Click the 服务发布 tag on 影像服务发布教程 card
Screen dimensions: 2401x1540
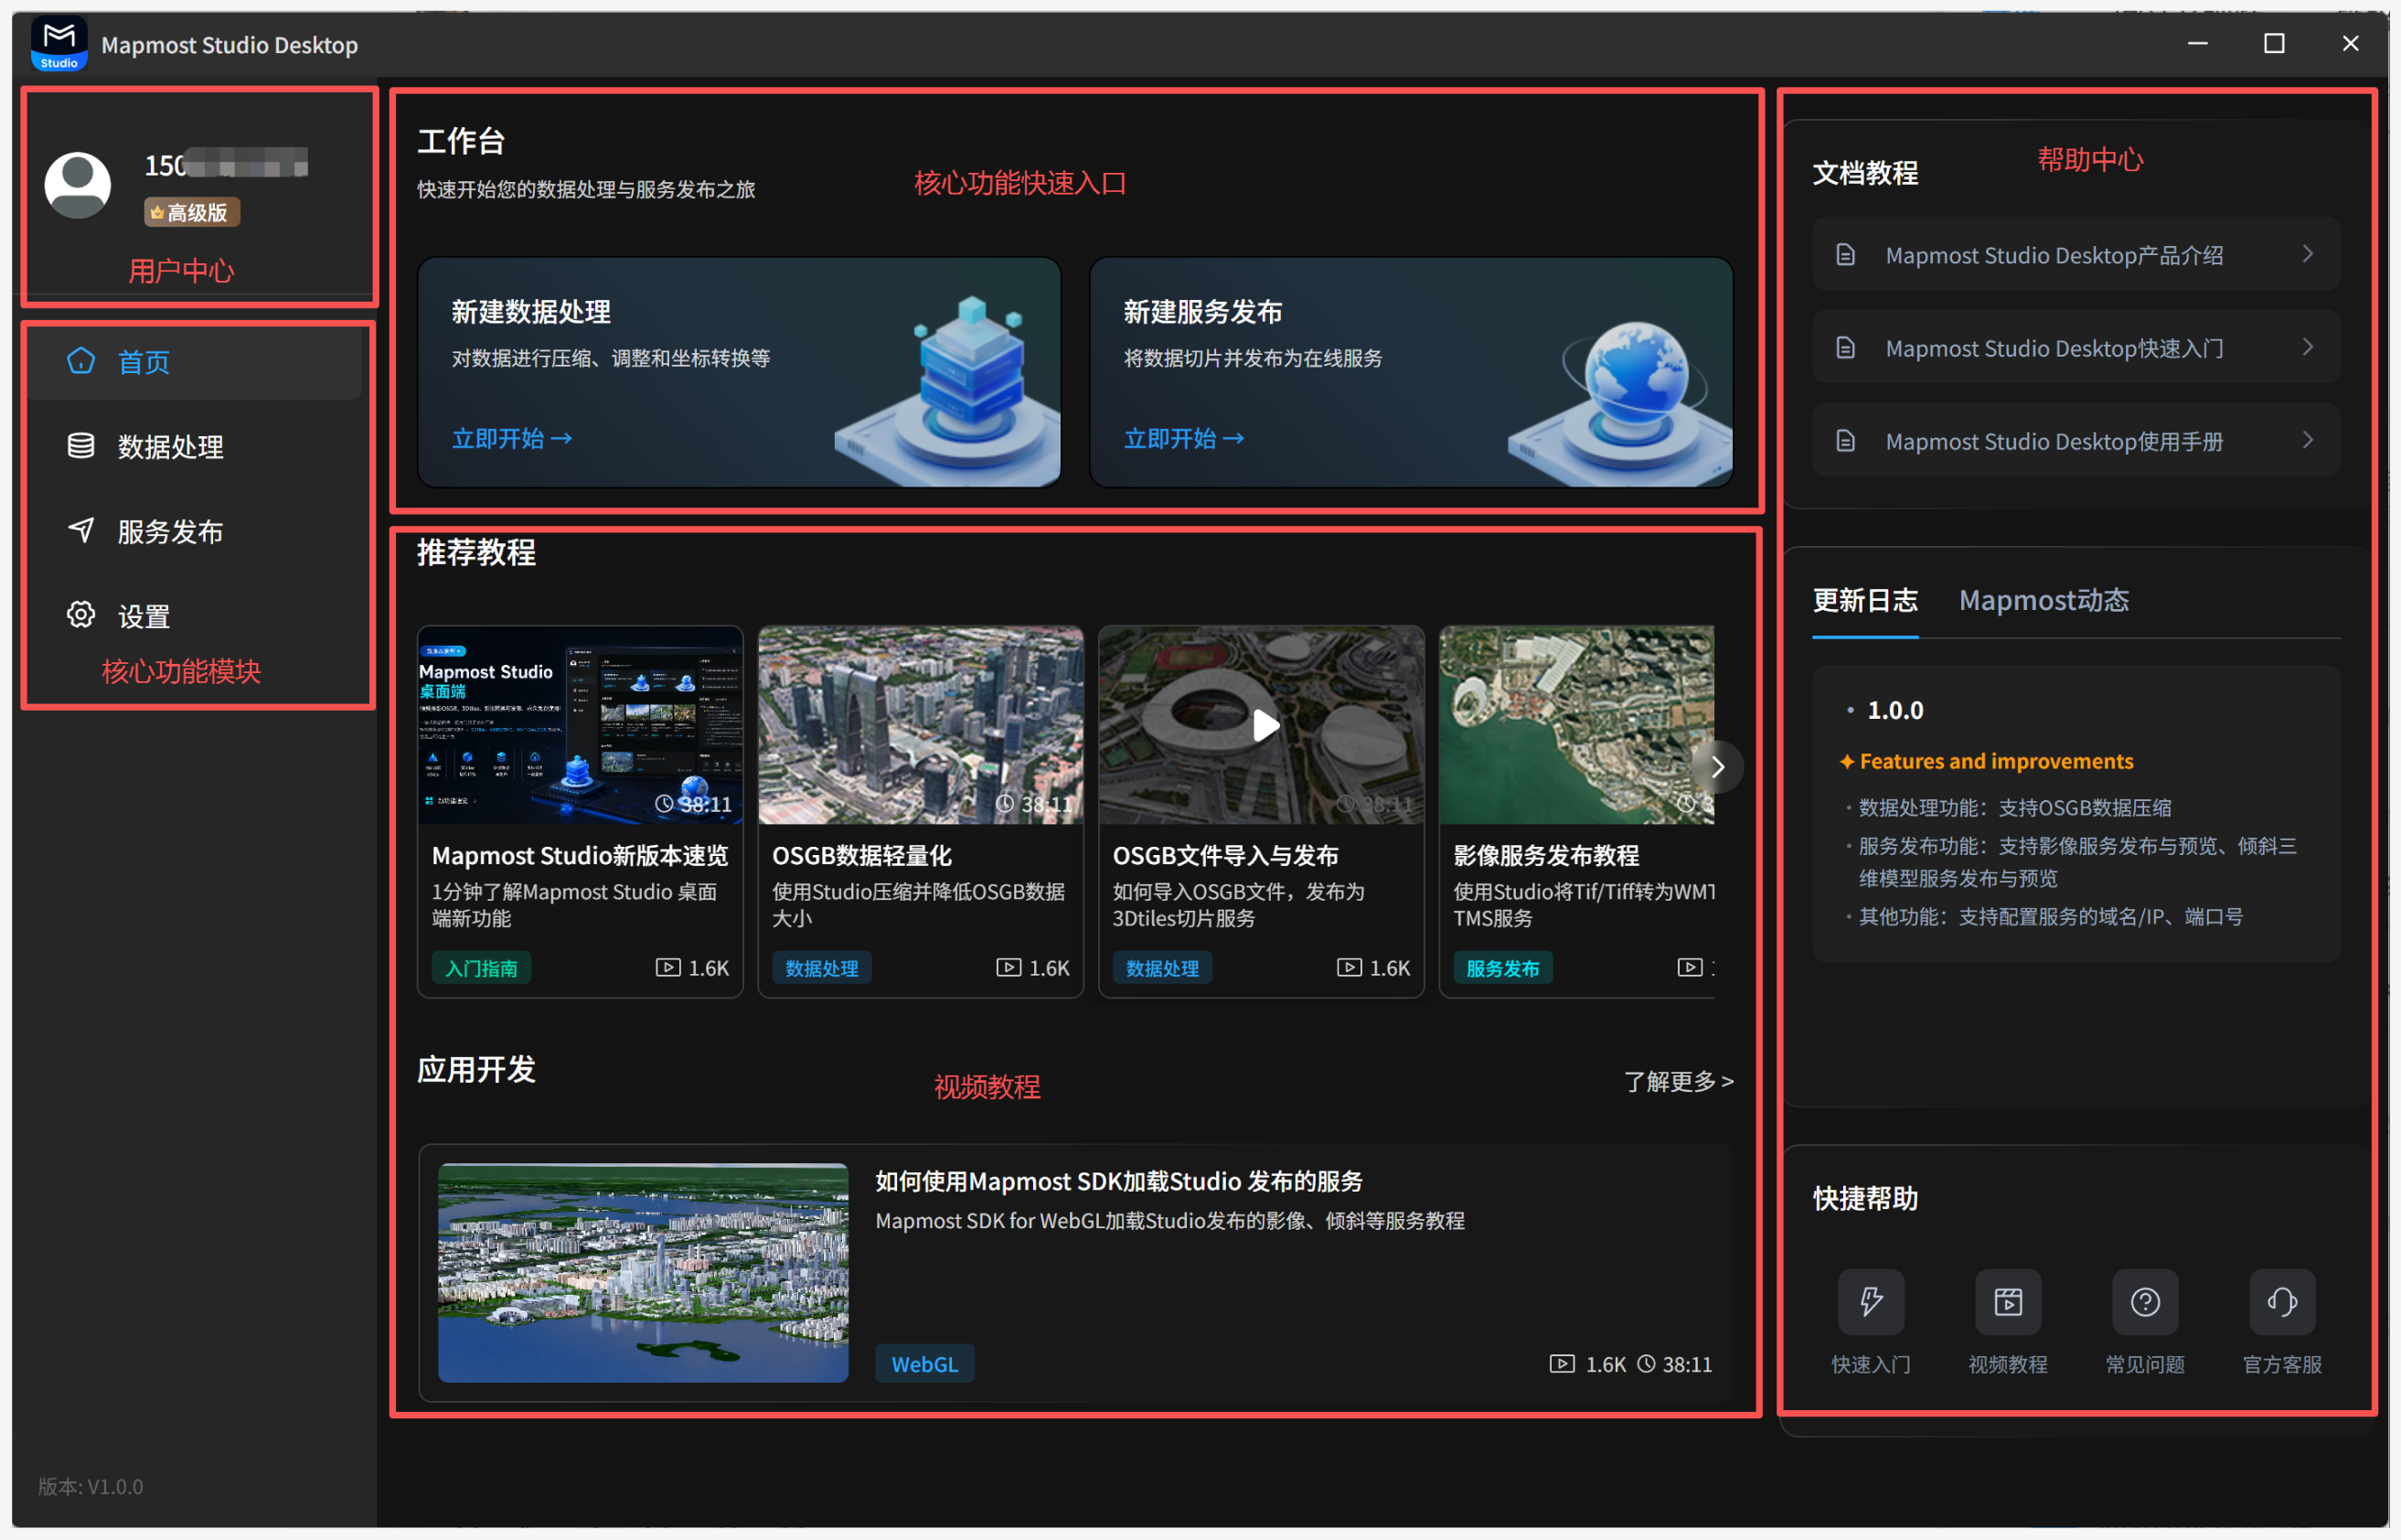pyautogui.click(x=1502, y=968)
